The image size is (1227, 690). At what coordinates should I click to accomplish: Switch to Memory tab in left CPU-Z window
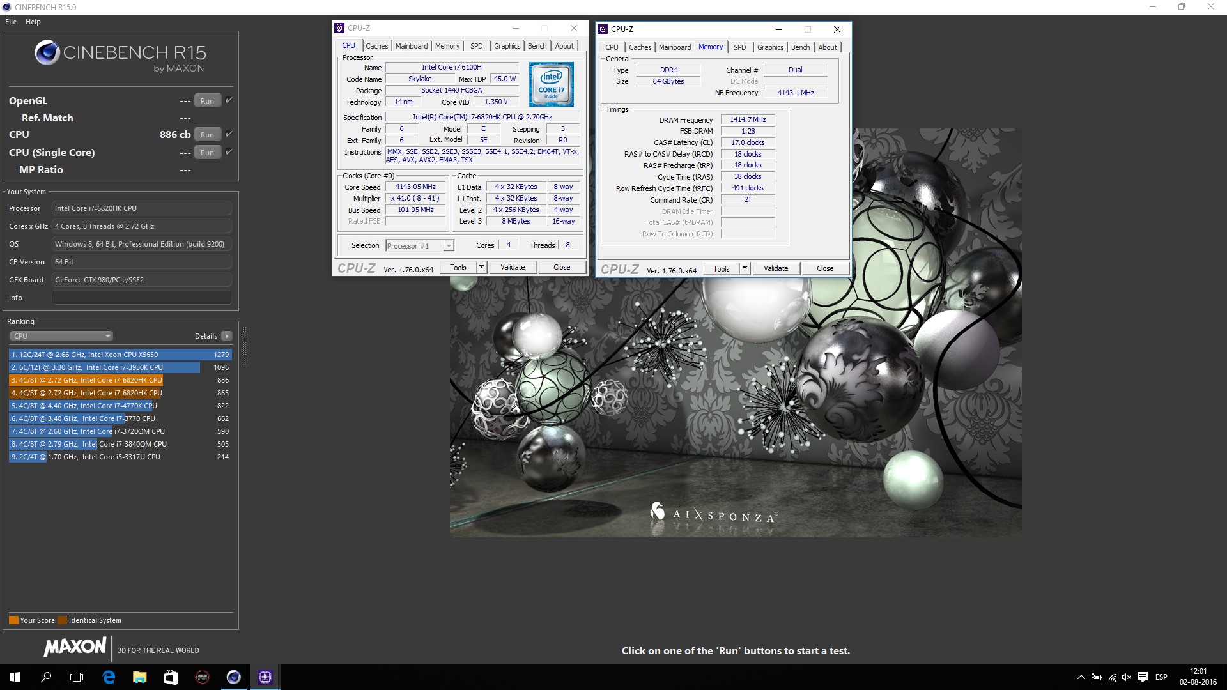447,46
